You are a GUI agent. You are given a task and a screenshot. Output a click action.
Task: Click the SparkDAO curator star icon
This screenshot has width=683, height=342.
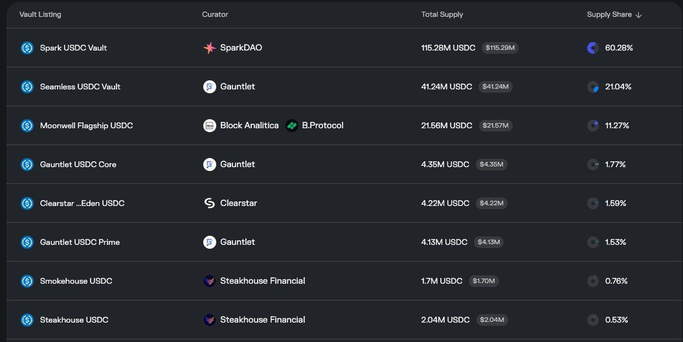pyautogui.click(x=210, y=48)
